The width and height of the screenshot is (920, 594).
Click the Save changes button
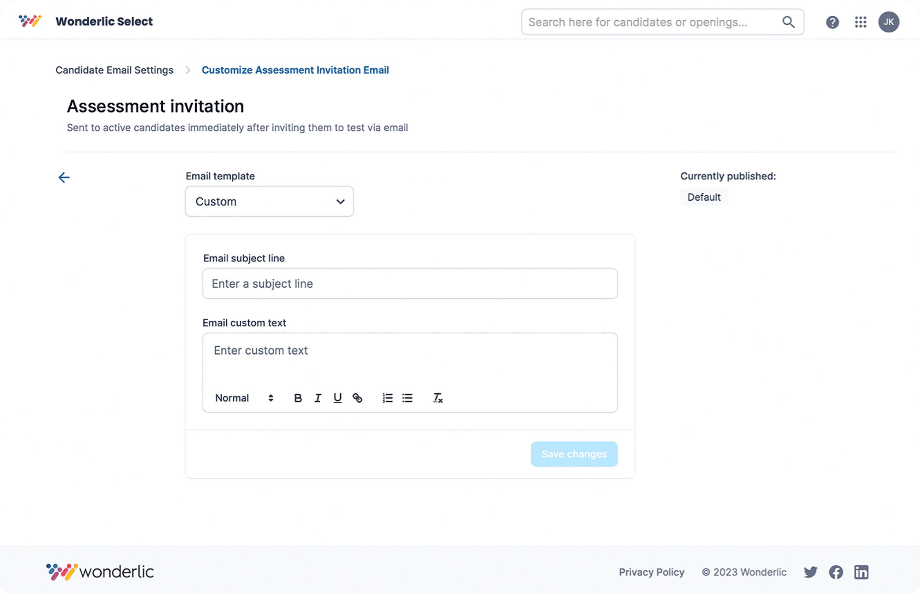pos(574,454)
